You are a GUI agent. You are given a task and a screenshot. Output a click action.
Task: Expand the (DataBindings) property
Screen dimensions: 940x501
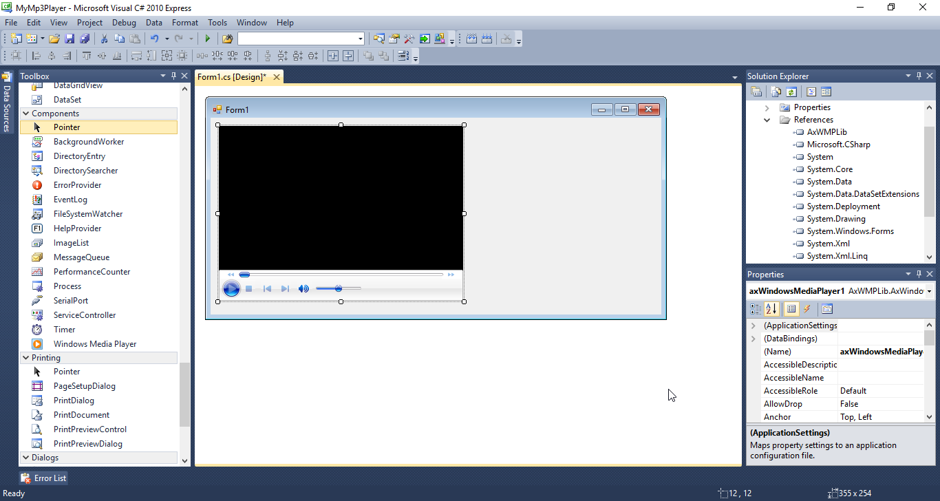(754, 339)
